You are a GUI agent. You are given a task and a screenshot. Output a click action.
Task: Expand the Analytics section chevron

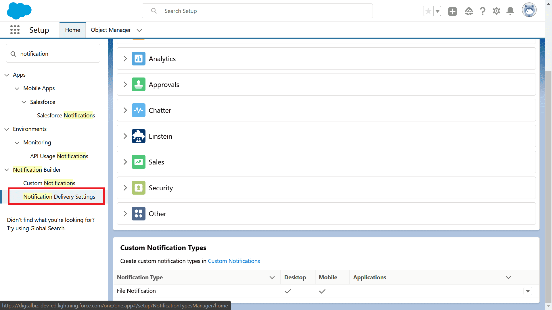125,59
